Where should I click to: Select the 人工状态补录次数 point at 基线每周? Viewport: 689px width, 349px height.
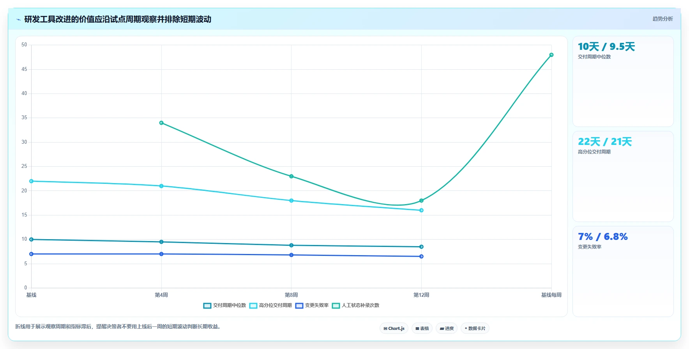click(x=551, y=55)
